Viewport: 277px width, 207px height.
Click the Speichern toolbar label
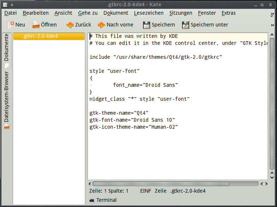pyautogui.click(x=163, y=25)
